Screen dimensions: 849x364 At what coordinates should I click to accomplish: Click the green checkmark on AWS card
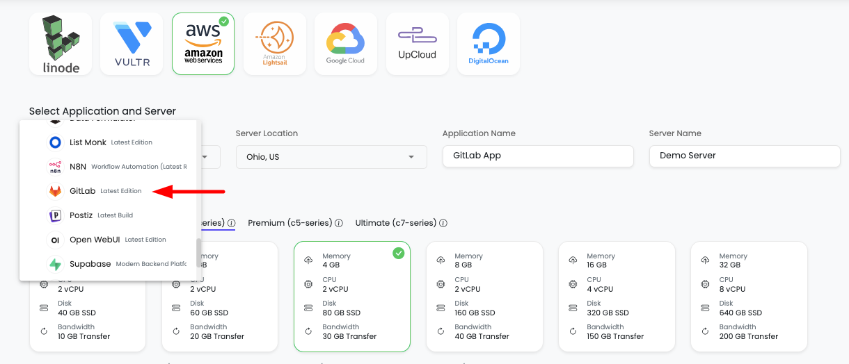223,21
